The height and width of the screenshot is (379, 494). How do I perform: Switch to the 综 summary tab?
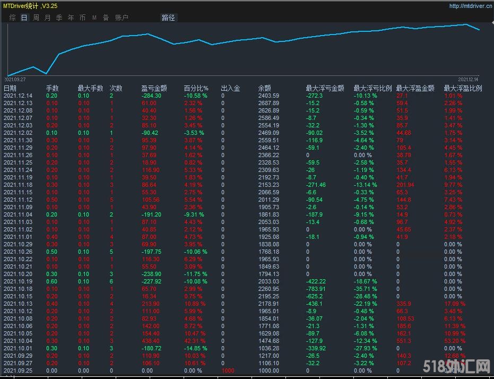[12, 18]
